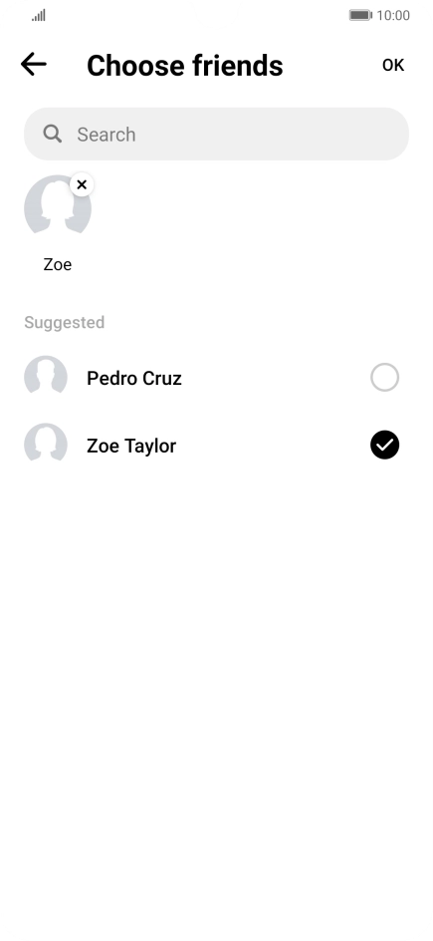Tap the signal strength icon
Viewport: 433px width, 941px height.
[x=39, y=15]
